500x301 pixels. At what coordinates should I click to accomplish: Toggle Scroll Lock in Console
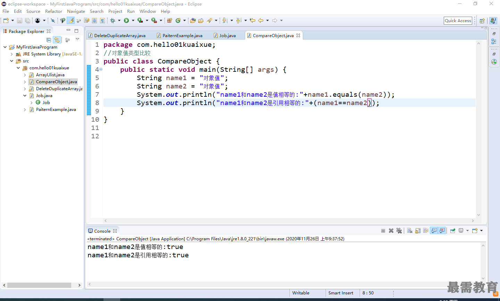(418, 231)
